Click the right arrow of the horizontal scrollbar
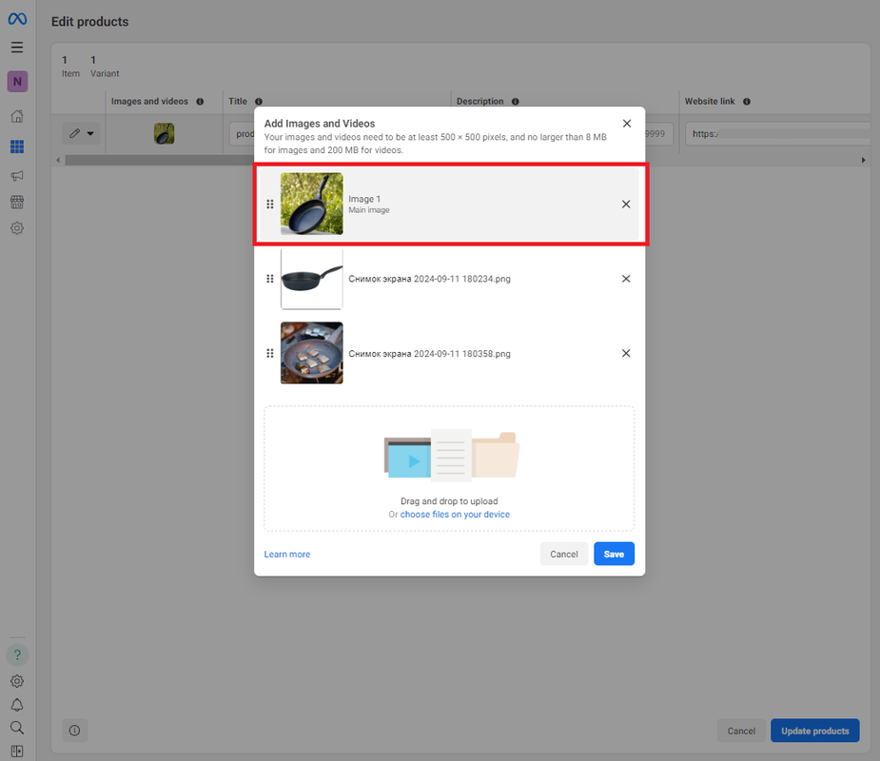880x761 pixels. point(863,161)
